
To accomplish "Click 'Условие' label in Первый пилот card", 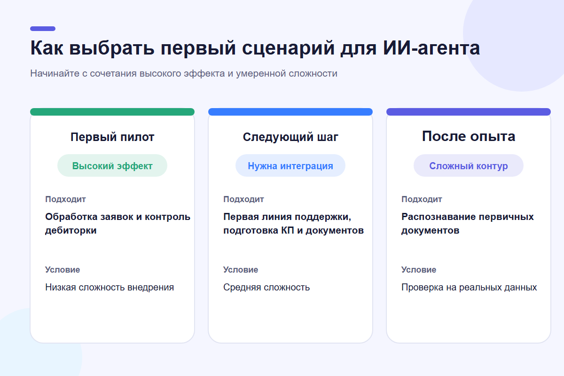I will (x=63, y=270).
